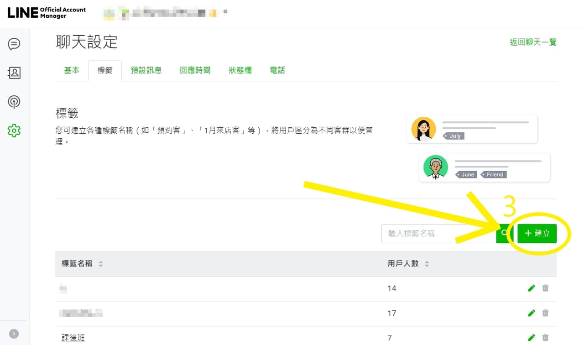Switch to the 預設訊息 tab

click(146, 70)
